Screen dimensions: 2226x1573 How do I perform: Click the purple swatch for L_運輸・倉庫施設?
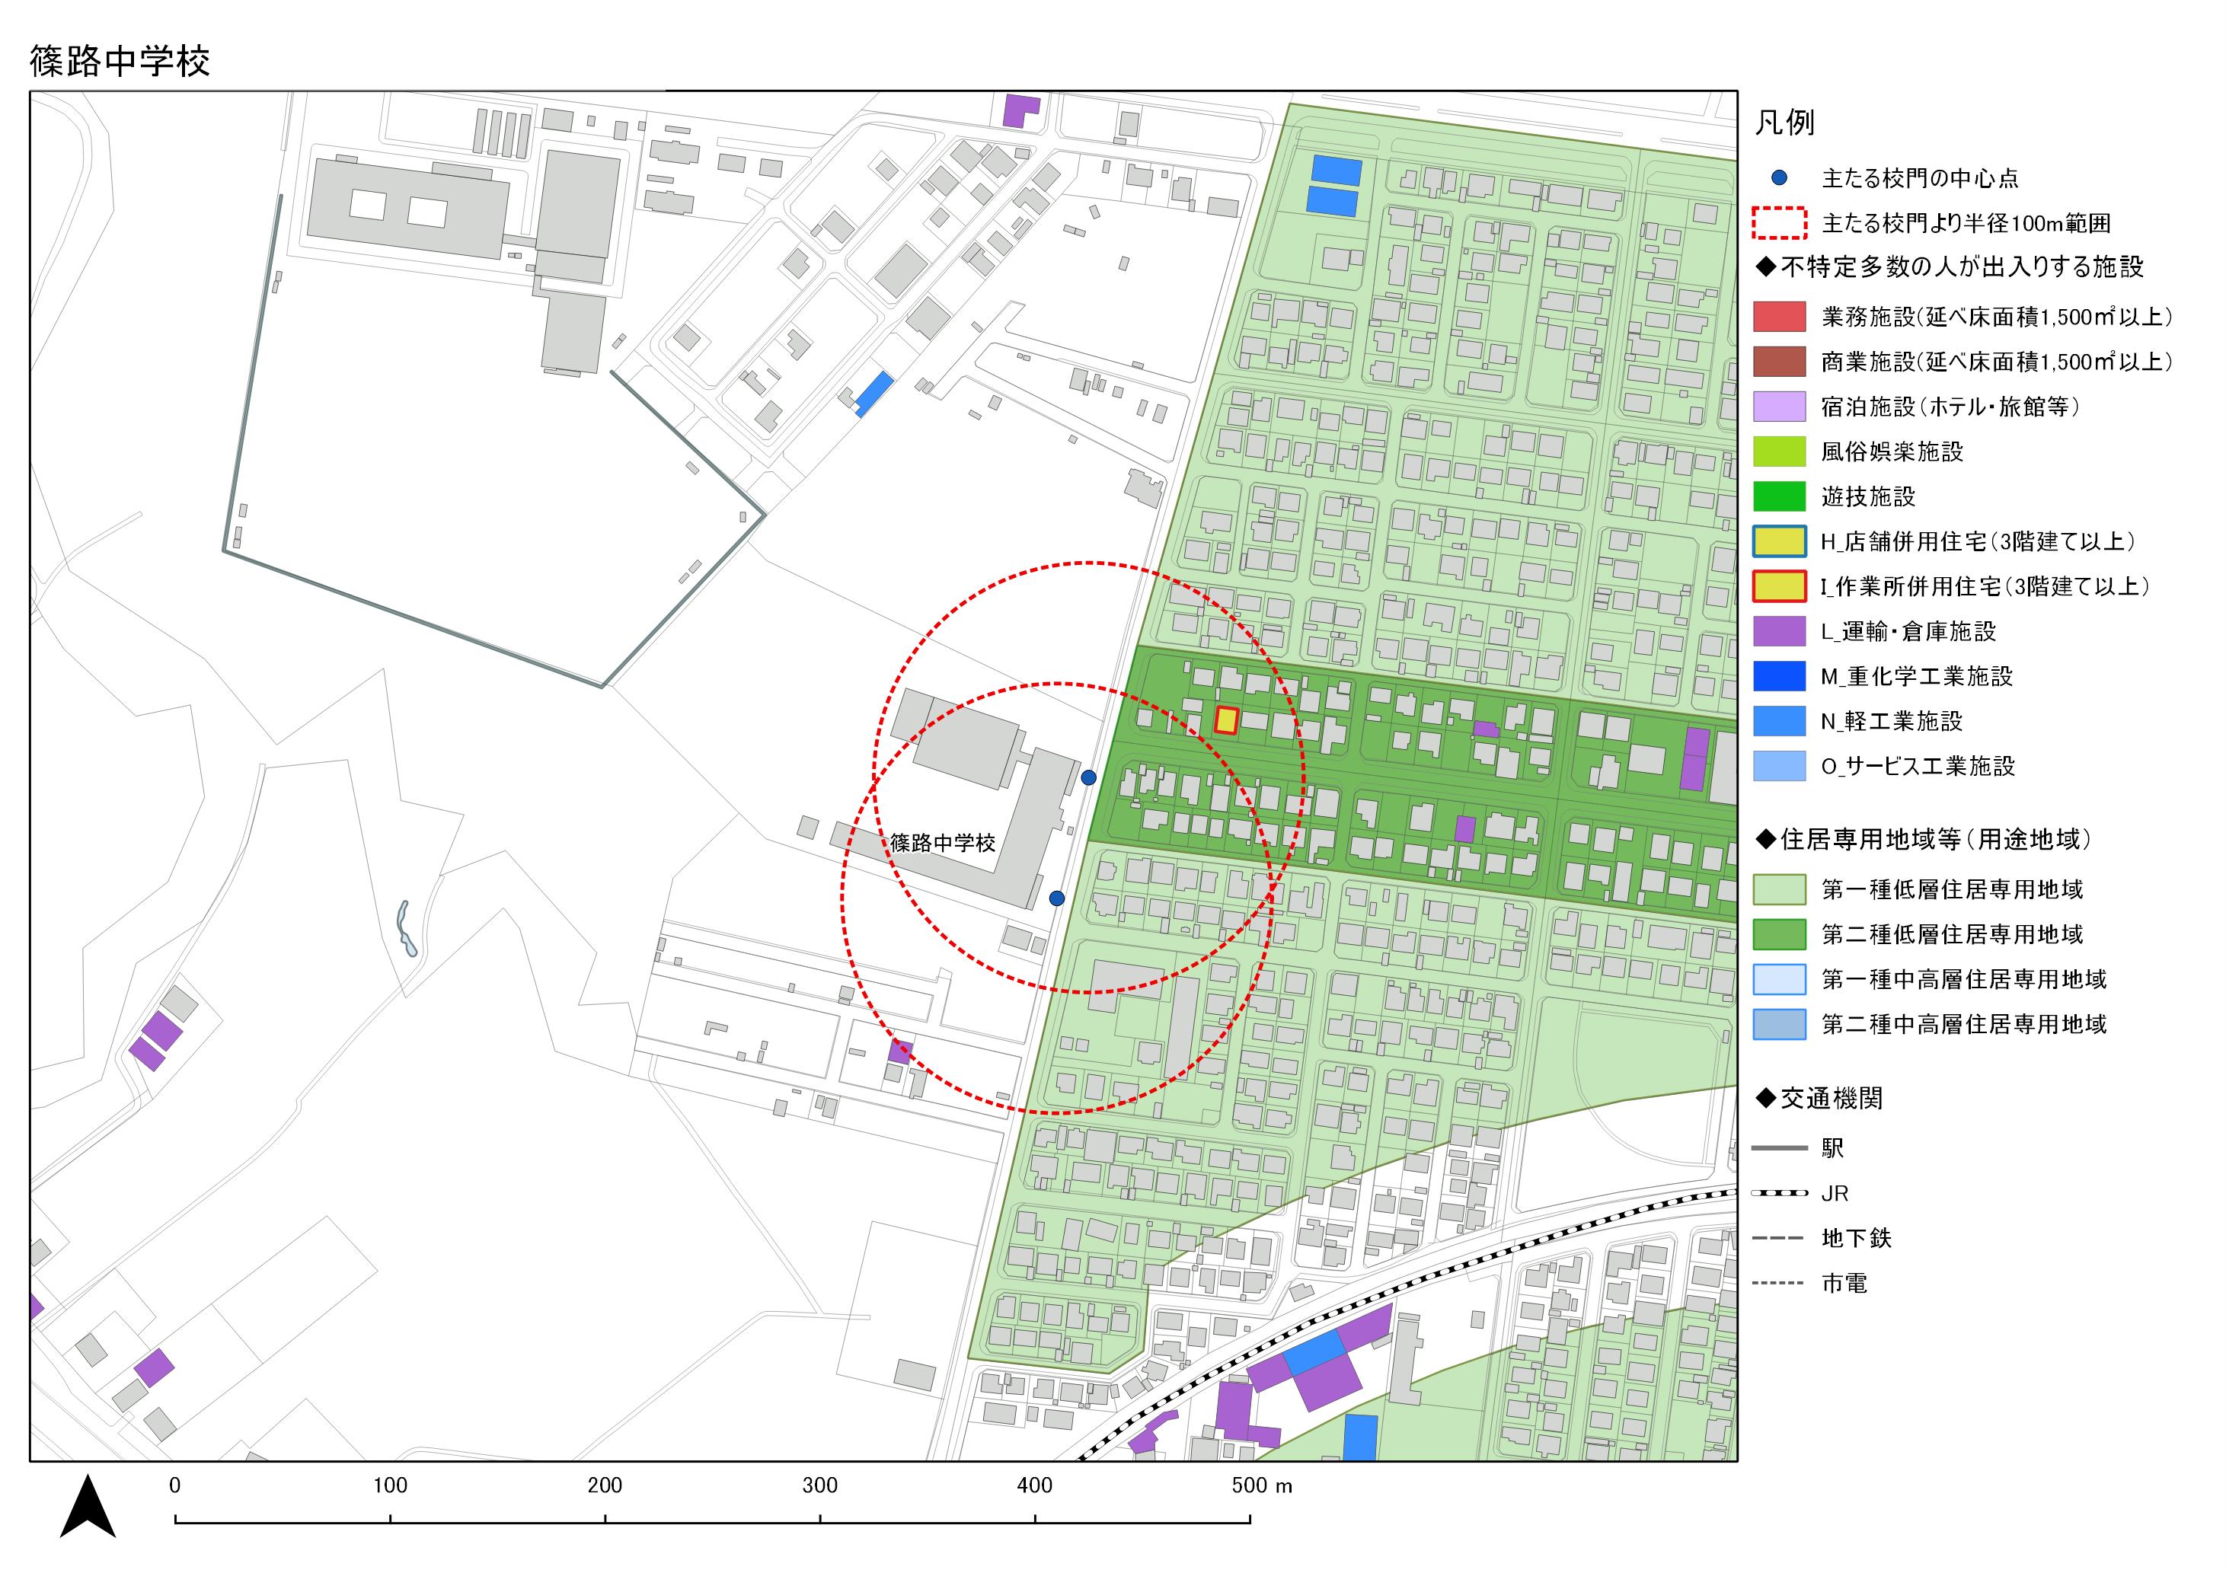[1779, 631]
